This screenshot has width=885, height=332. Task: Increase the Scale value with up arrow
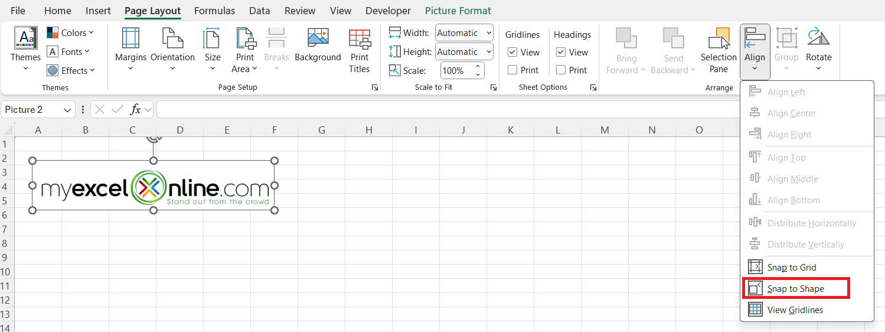pyautogui.click(x=478, y=67)
